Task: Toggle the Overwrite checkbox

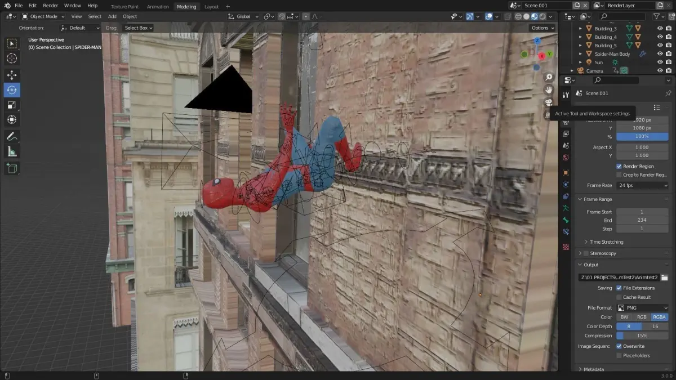Action: 619,346
